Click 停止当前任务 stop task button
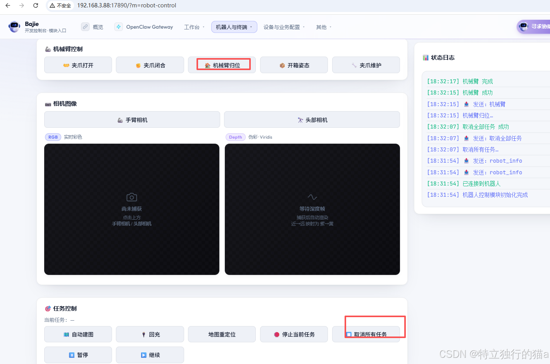The image size is (550, 364). (x=294, y=334)
